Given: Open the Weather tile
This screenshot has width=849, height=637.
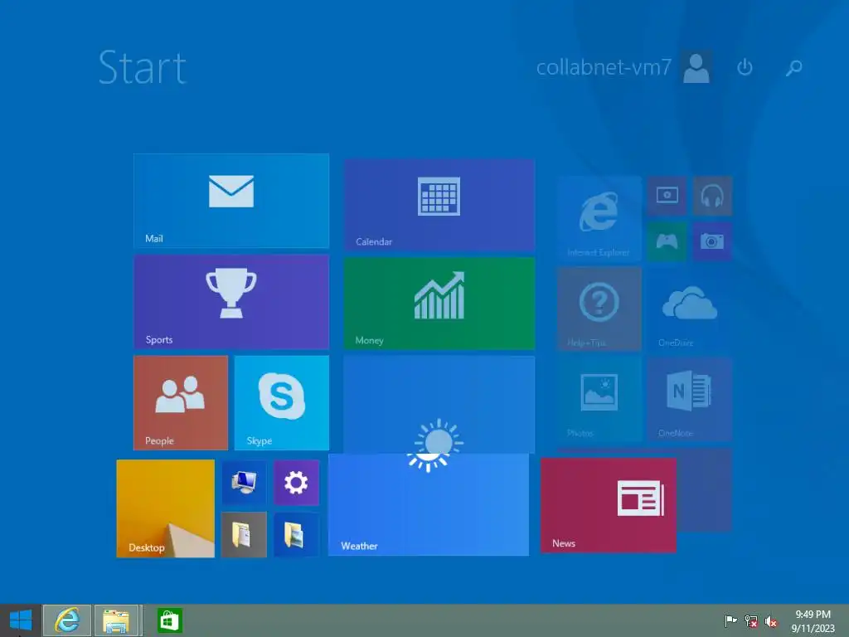Looking at the screenshot, I should tap(429, 504).
